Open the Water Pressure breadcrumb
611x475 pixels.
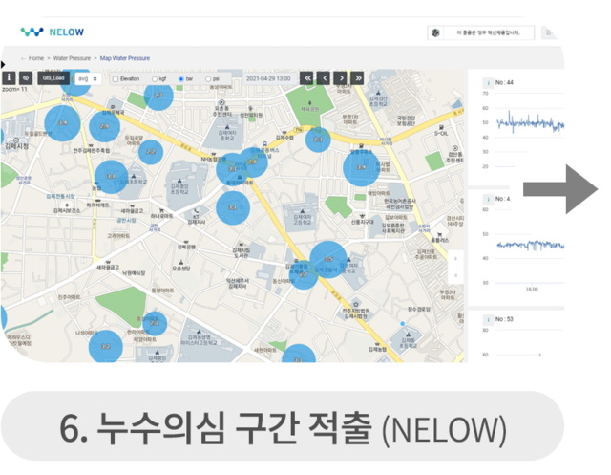point(72,58)
